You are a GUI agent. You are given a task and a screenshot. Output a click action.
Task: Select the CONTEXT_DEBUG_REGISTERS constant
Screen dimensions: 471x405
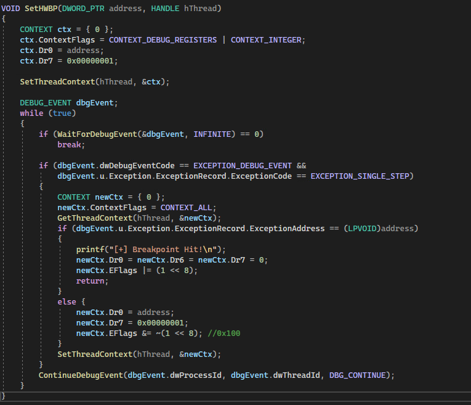tap(163, 40)
